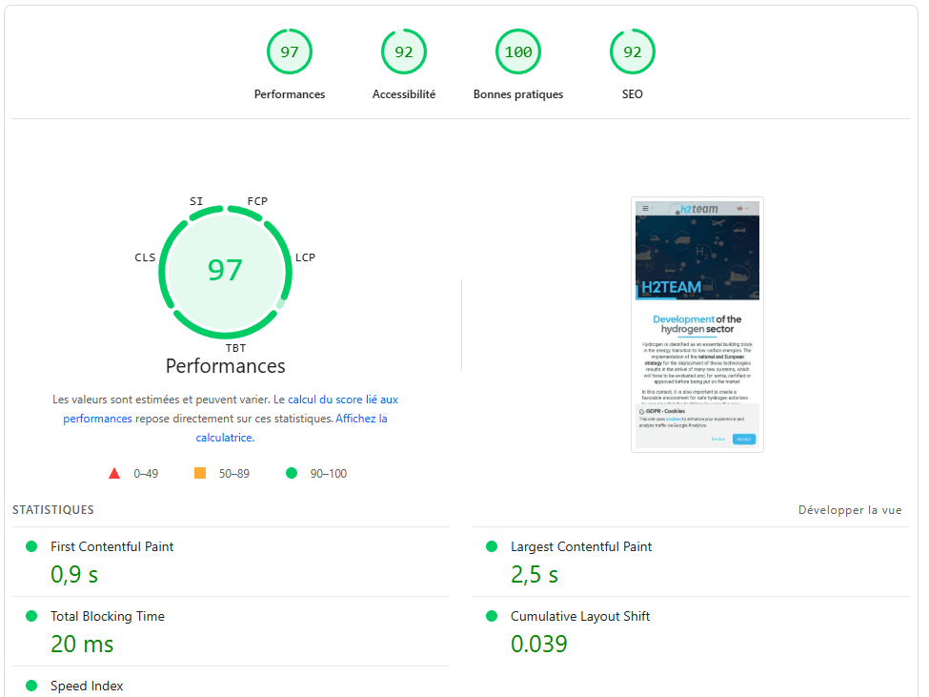Open the 'Affichez la calculatrice' link
Viewport: 929px width, 697px height.
(x=360, y=419)
